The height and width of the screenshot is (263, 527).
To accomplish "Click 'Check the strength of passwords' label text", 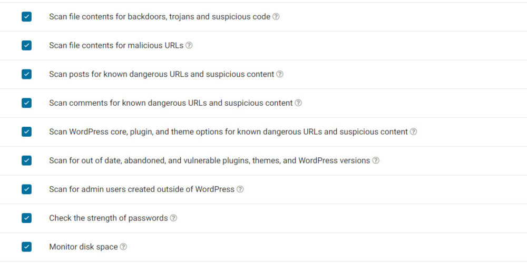I will point(108,218).
